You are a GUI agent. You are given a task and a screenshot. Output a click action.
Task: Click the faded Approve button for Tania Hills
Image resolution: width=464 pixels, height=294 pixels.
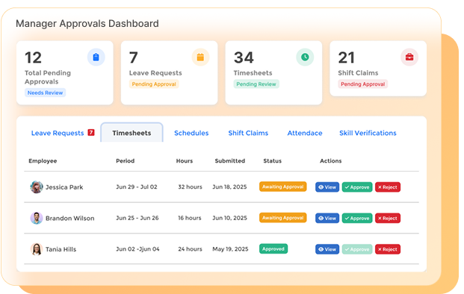pyautogui.click(x=357, y=249)
